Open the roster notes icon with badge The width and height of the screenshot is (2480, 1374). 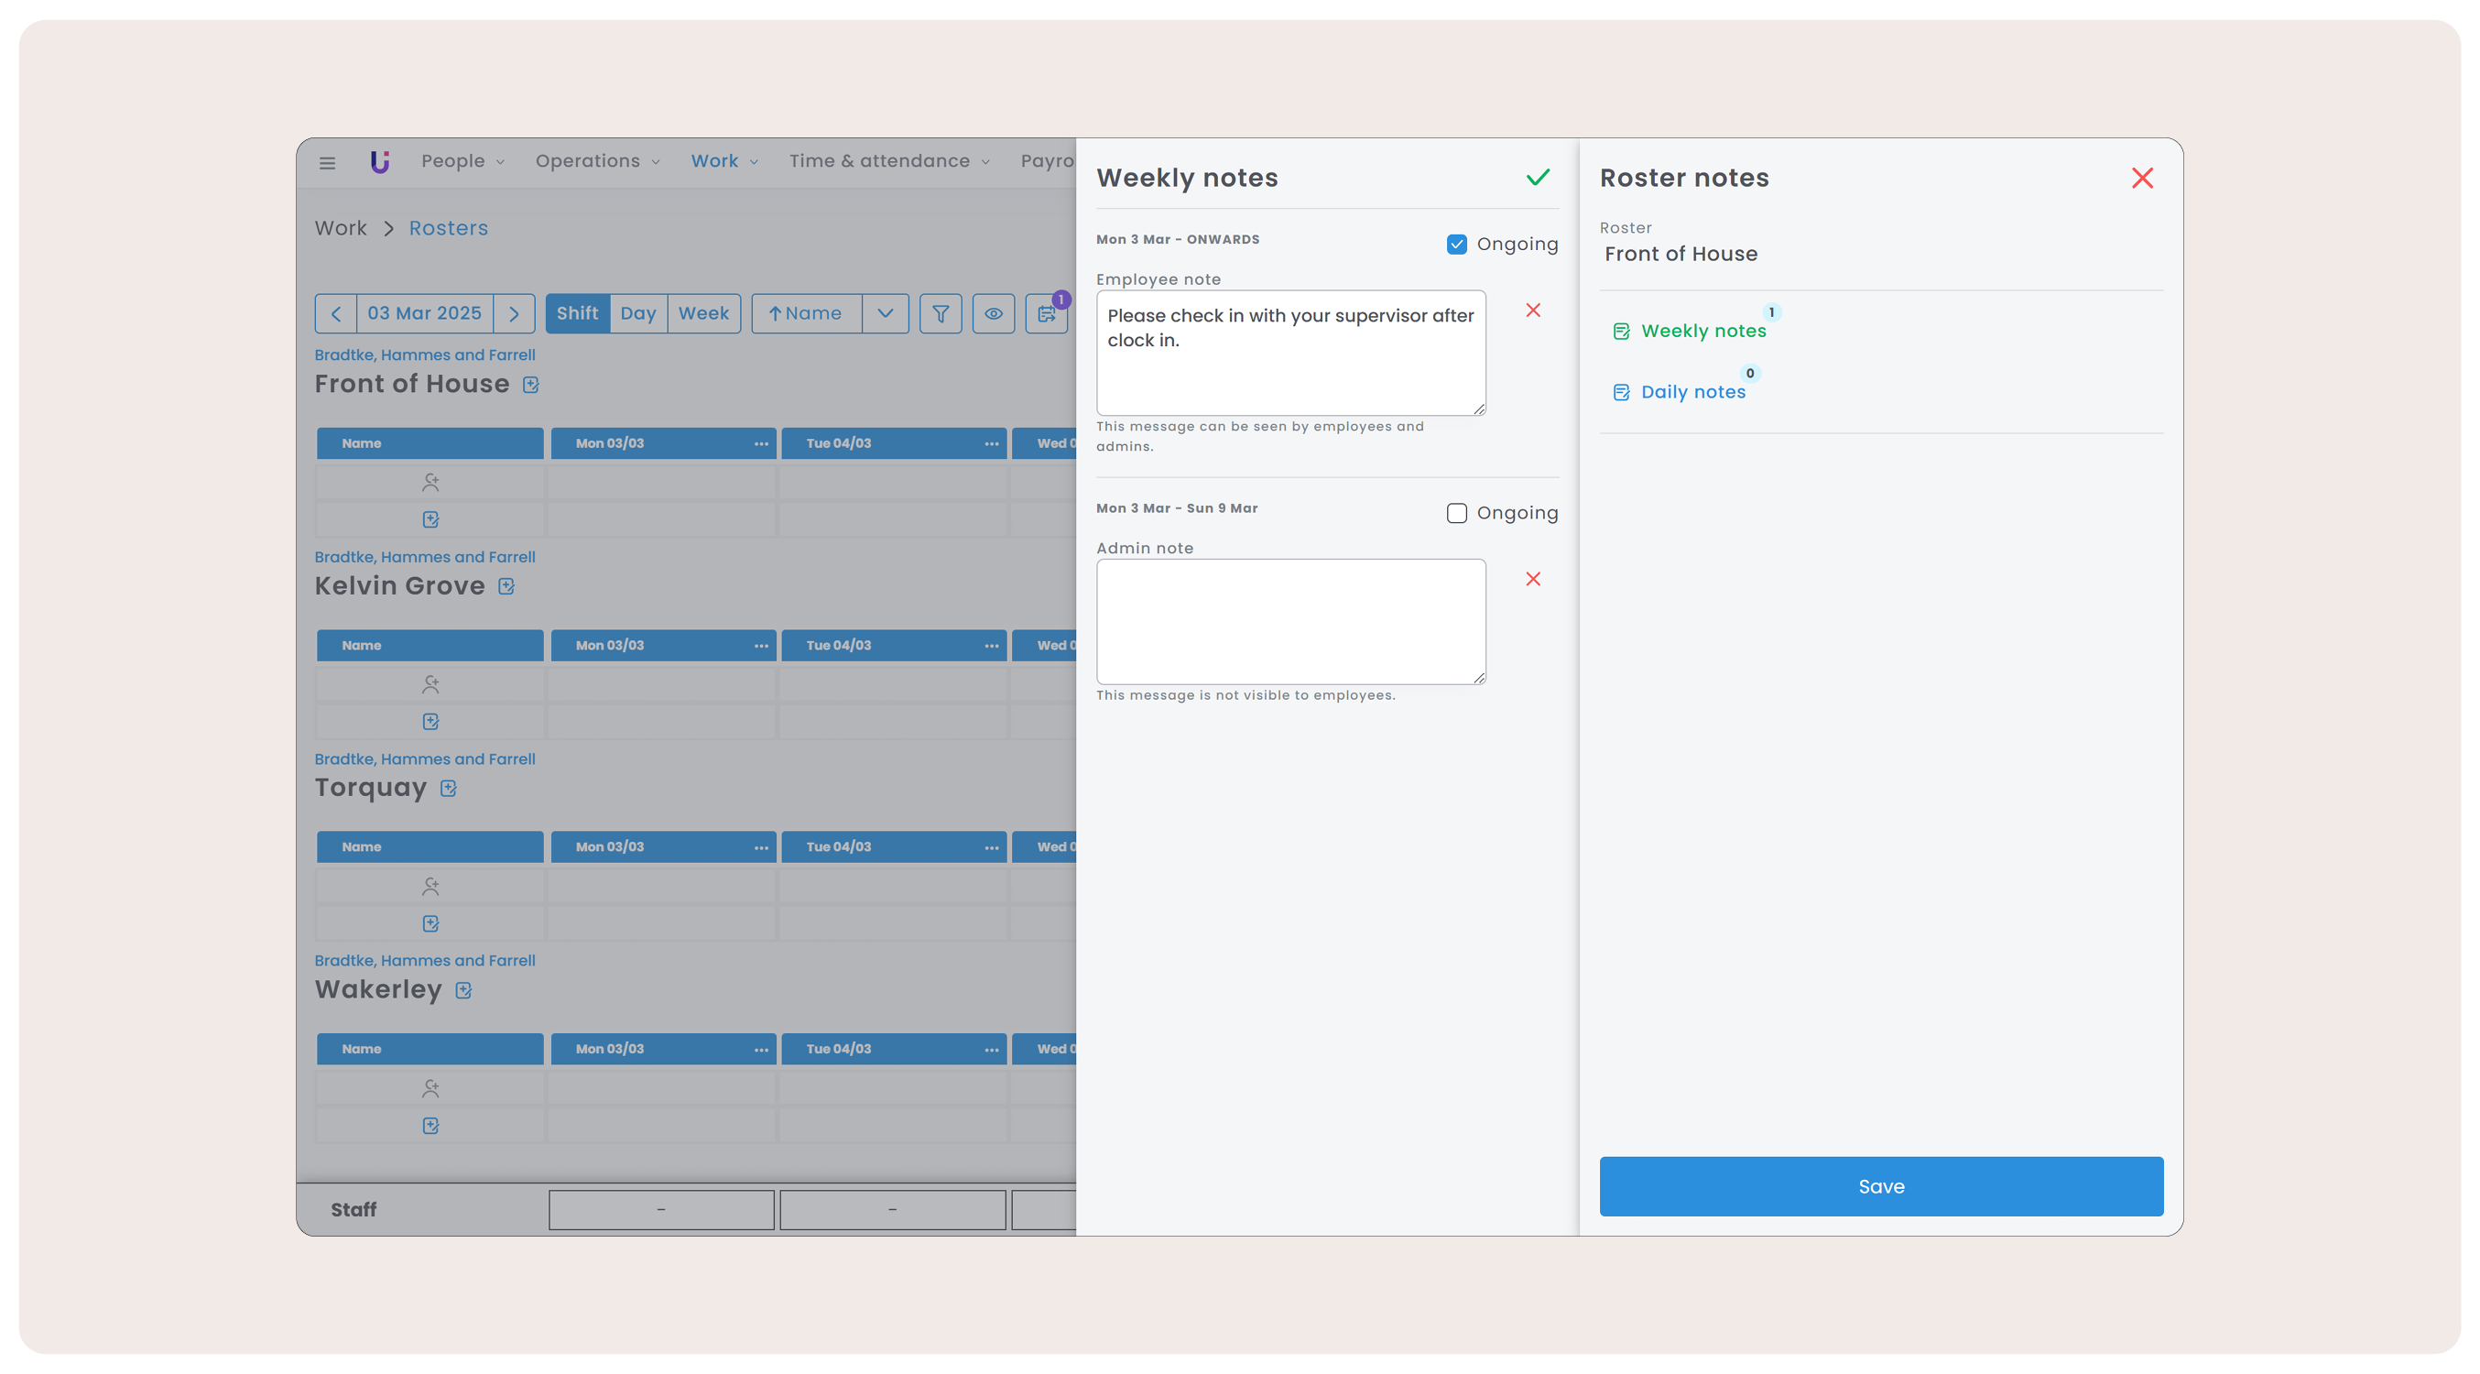pyautogui.click(x=1047, y=314)
